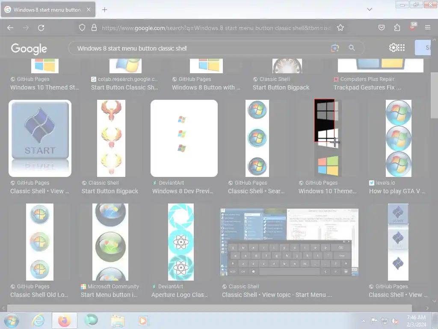Viewport: 438px width, 329px height.
Task: Expand the list all tabs chevron
Action: [369, 9]
